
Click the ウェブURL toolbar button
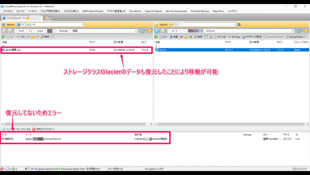click(220, 37)
